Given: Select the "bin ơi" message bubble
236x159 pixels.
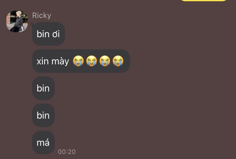Looking at the screenshot, I should (48, 34).
